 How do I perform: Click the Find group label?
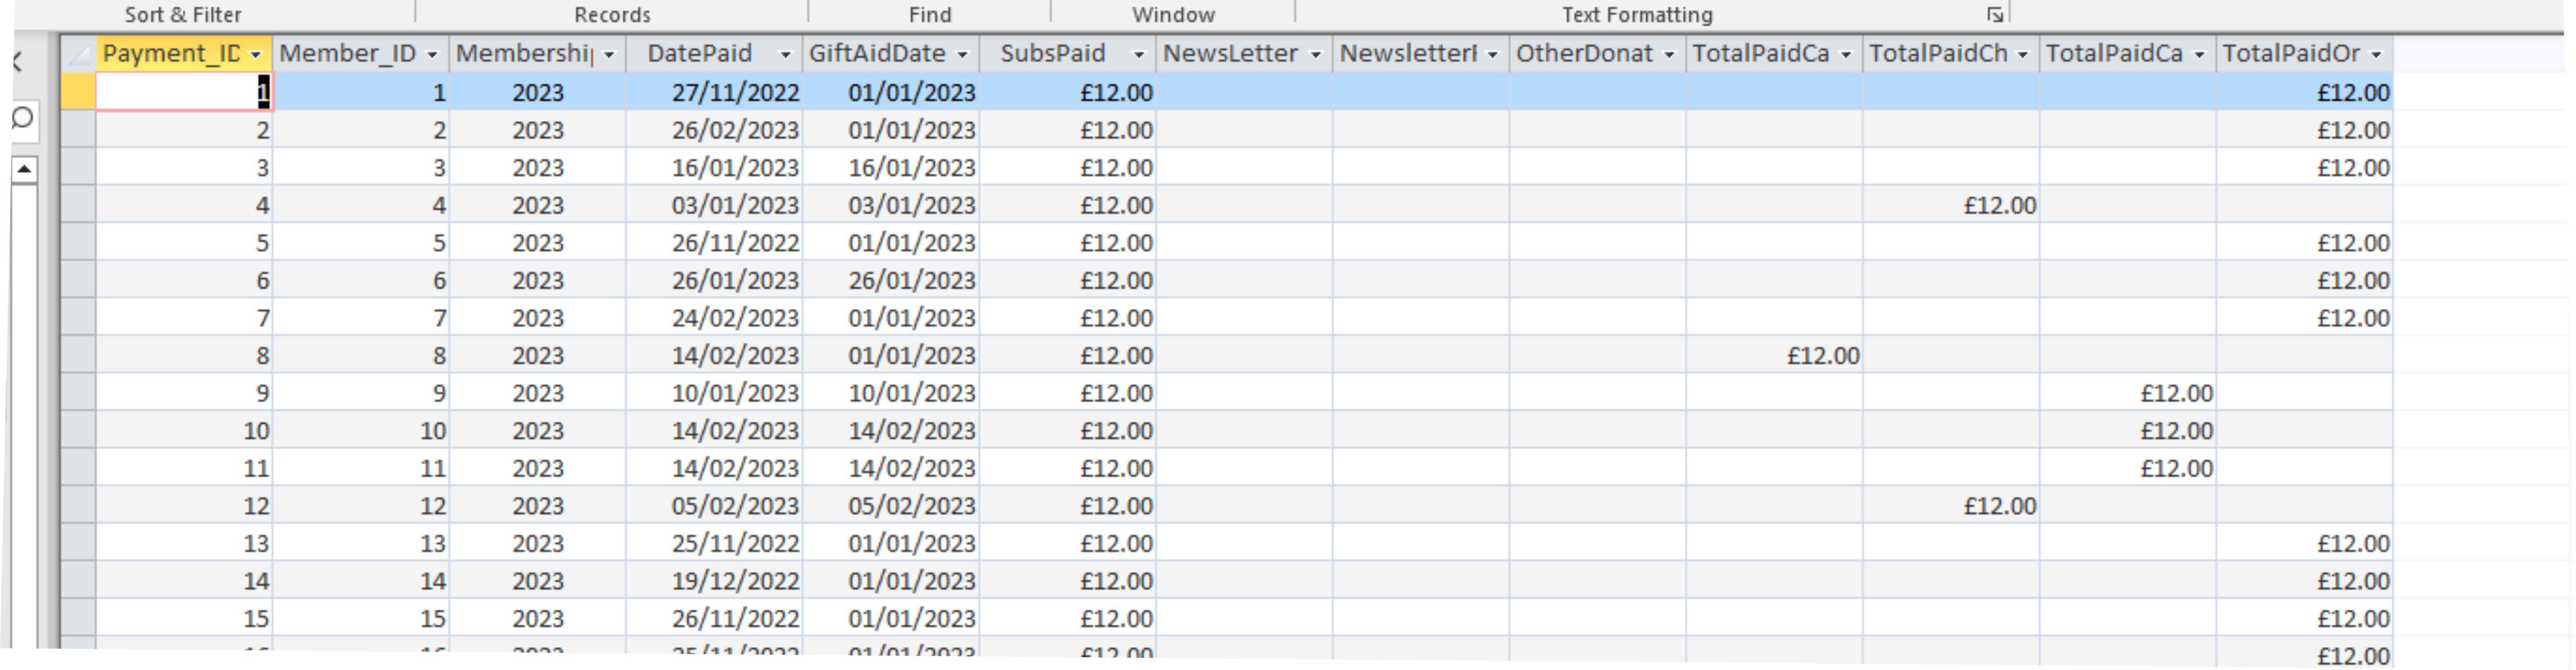pos(929,14)
